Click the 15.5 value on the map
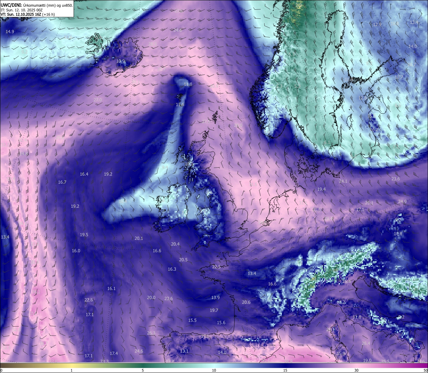Image resolution: width=428 pixels, height=373 pixels. point(192,320)
